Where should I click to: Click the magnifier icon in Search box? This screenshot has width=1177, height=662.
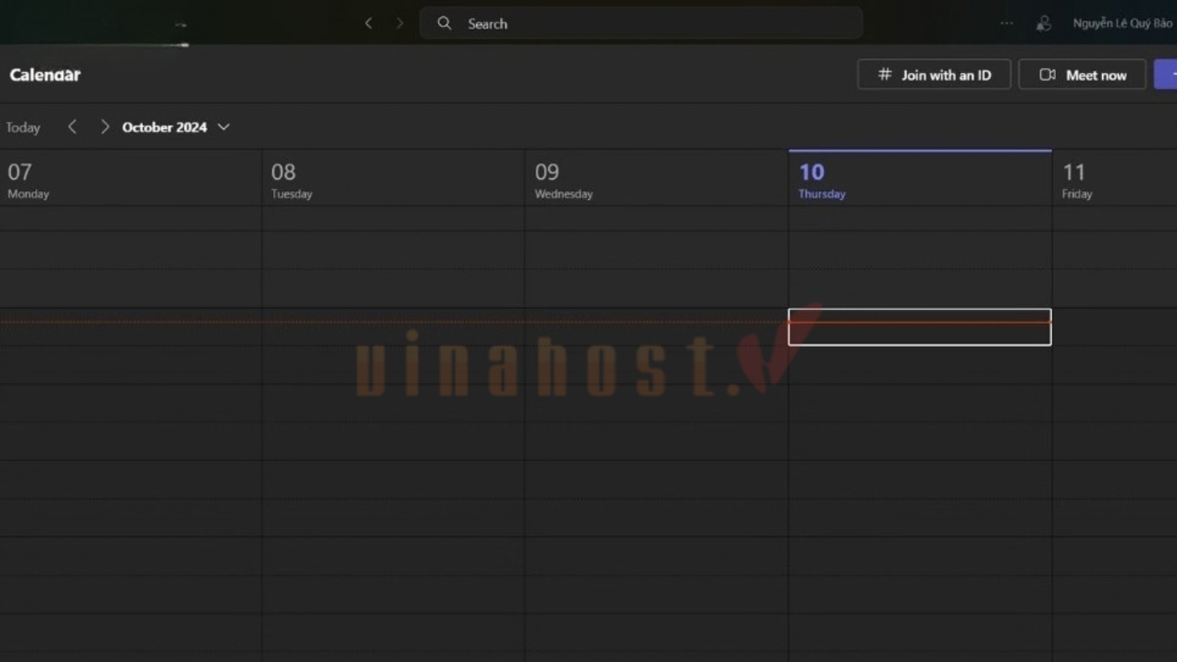click(x=445, y=24)
